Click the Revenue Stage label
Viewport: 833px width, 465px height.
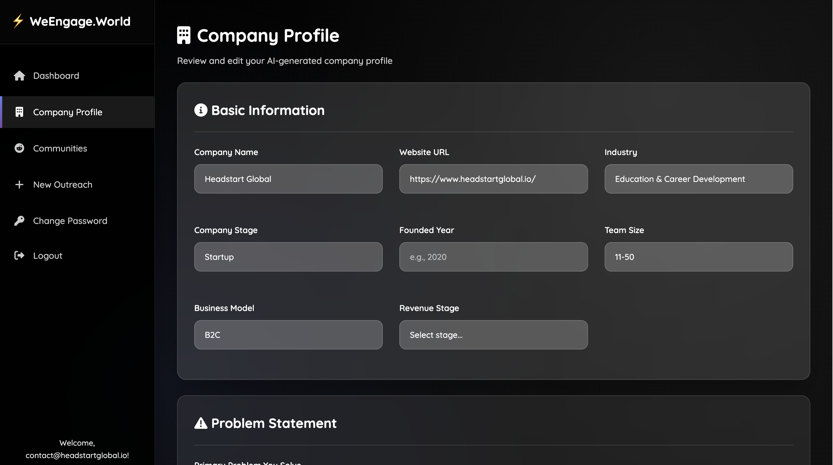429,308
